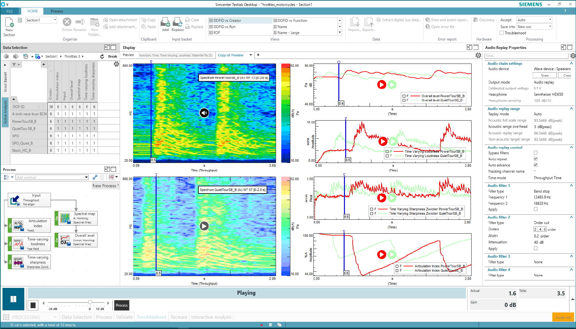Click the New Folder icon

[94, 22]
